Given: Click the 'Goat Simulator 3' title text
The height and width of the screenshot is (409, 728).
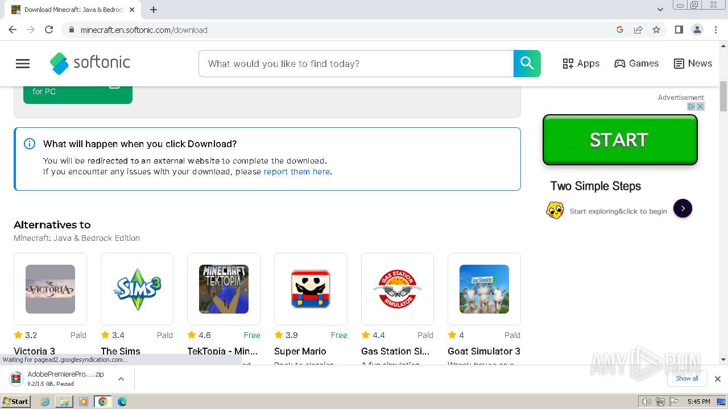Looking at the screenshot, I should tap(484, 351).
